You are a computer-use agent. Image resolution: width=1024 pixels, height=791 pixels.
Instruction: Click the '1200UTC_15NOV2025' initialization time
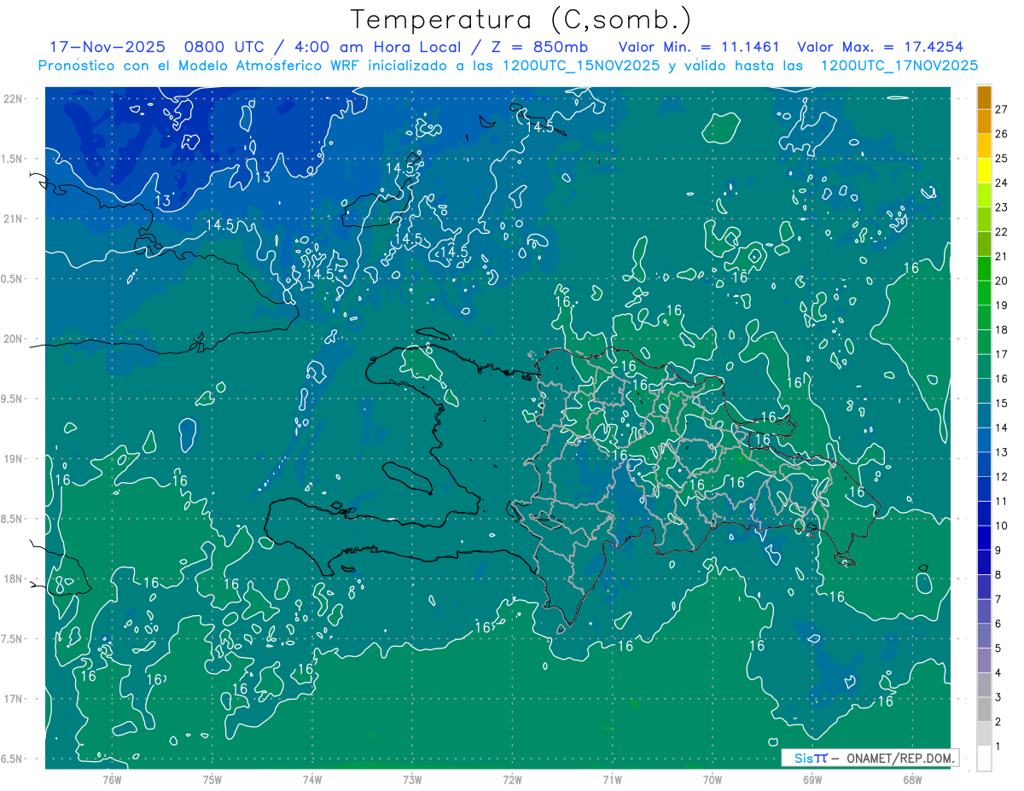[x=580, y=66]
